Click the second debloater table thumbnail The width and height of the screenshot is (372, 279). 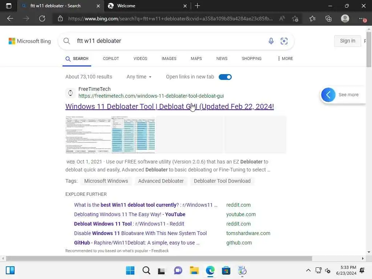tap(133, 135)
